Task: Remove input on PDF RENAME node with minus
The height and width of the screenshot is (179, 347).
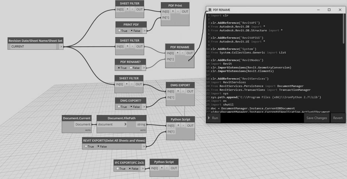Action: 183,53
